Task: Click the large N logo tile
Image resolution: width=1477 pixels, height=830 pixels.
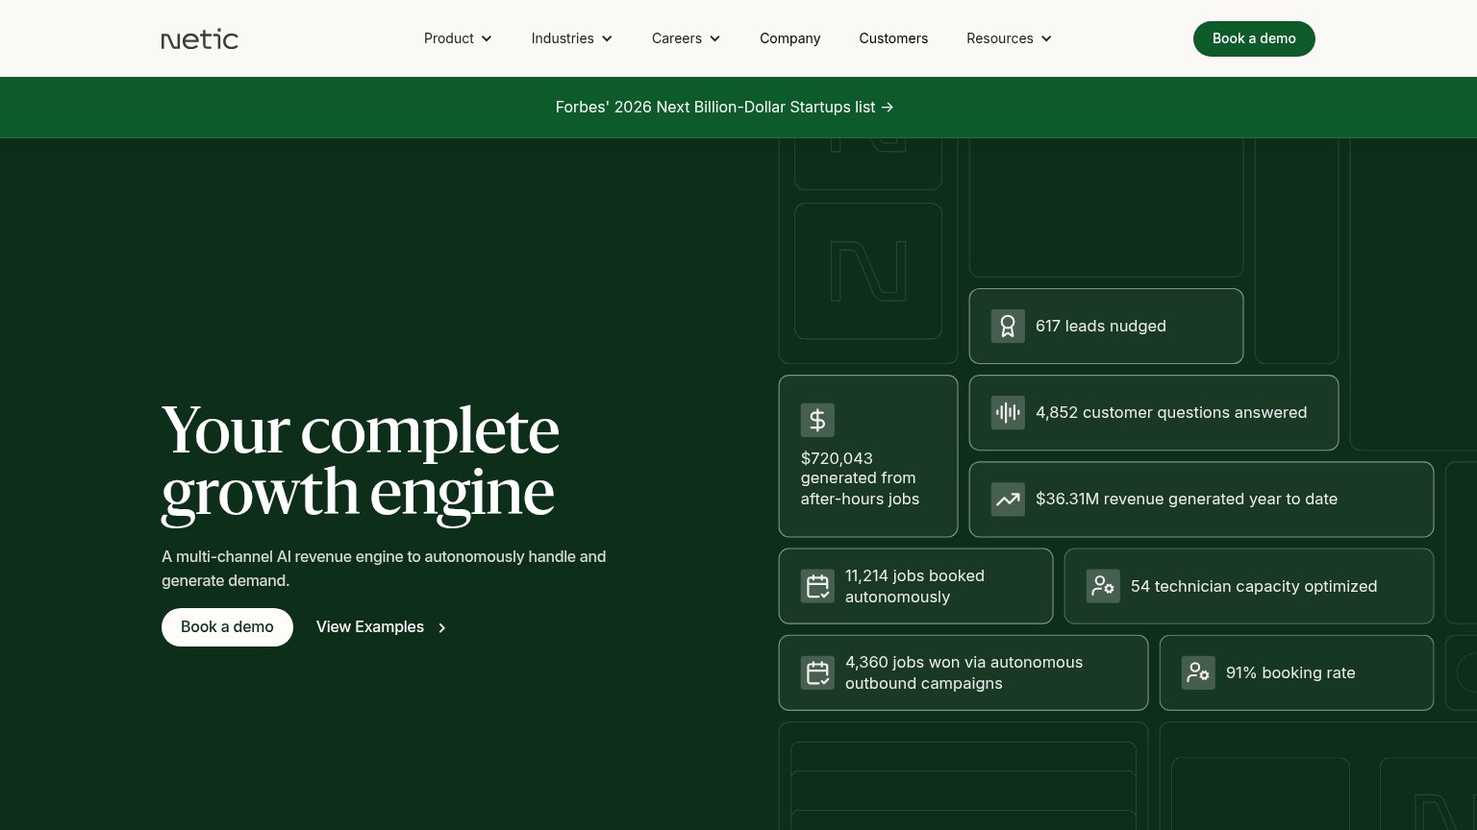Action: pyautogui.click(x=868, y=271)
